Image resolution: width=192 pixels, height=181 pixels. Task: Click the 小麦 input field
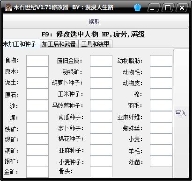[161, 139]
